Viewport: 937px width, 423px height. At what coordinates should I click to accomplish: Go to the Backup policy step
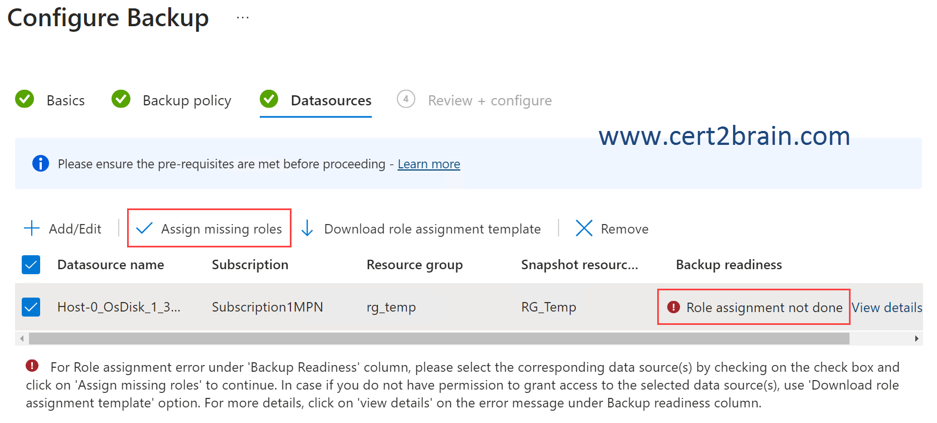pyautogui.click(x=186, y=100)
